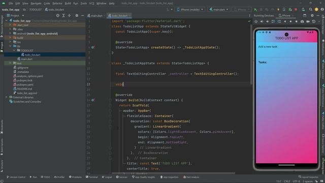Viewport: 325px width, 183px height.
Task: Select analysis_options.yaml in project tree
Action: [30, 76]
